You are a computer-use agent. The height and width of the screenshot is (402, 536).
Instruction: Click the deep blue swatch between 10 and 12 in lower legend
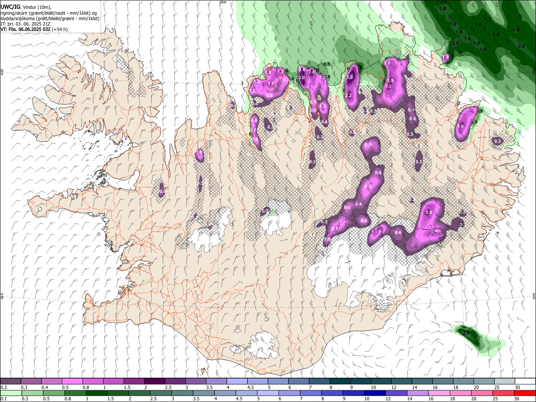coord(374,393)
